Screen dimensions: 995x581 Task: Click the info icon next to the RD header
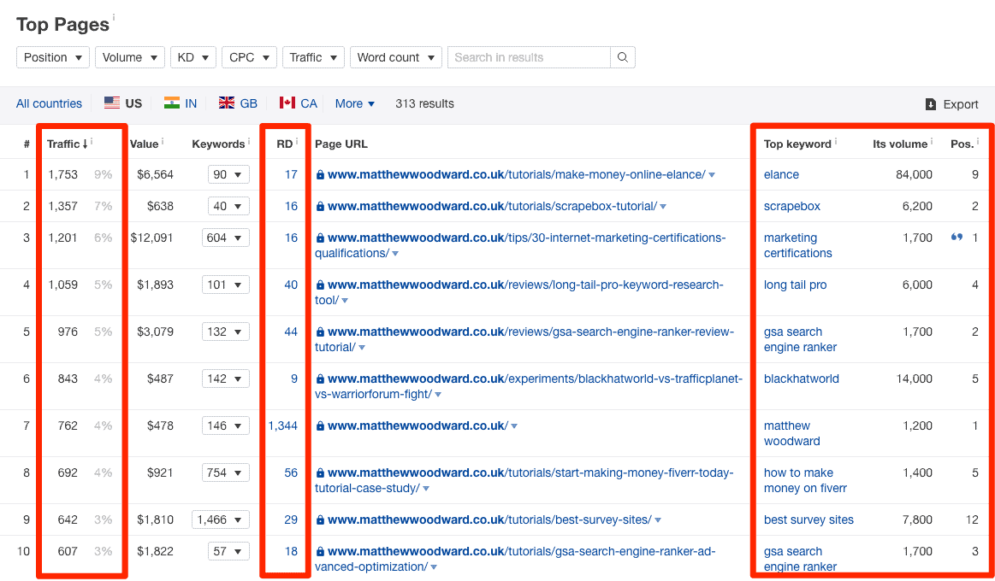pos(297,141)
